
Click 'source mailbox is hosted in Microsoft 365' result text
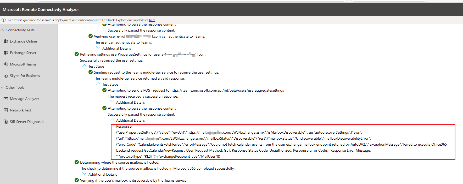click(157, 168)
